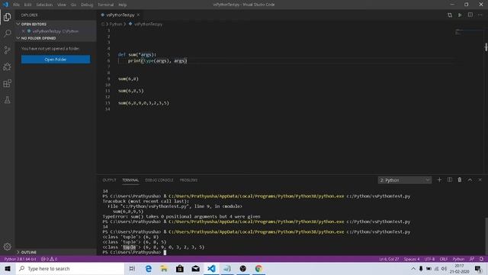
Task: Kill the terminal with trash icon
Action: pyautogui.click(x=459, y=180)
